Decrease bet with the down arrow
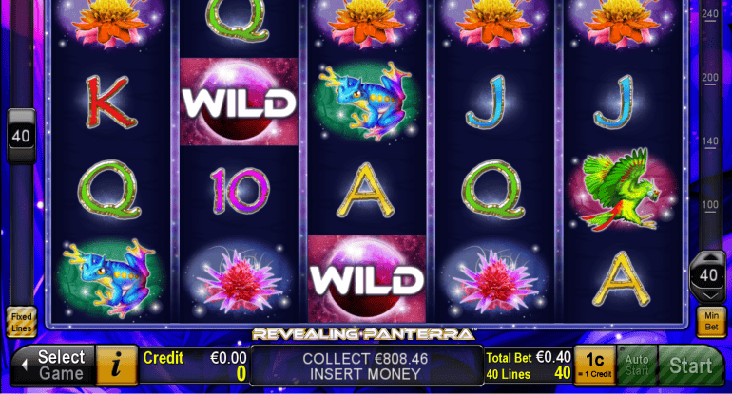 (709, 296)
